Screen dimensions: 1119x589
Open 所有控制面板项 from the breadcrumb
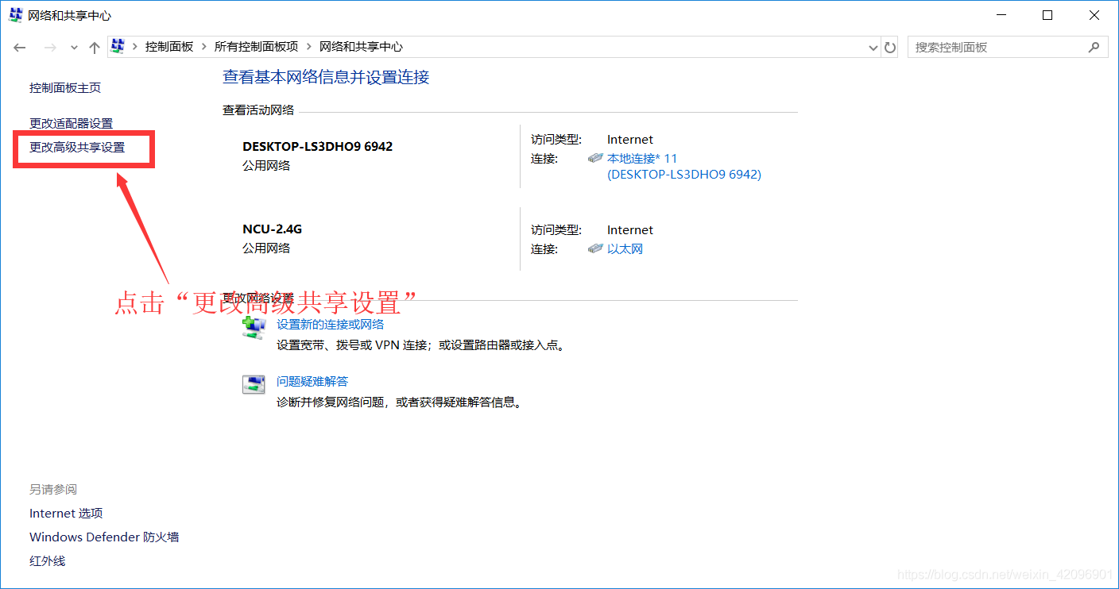pyautogui.click(x=255, y=46)
